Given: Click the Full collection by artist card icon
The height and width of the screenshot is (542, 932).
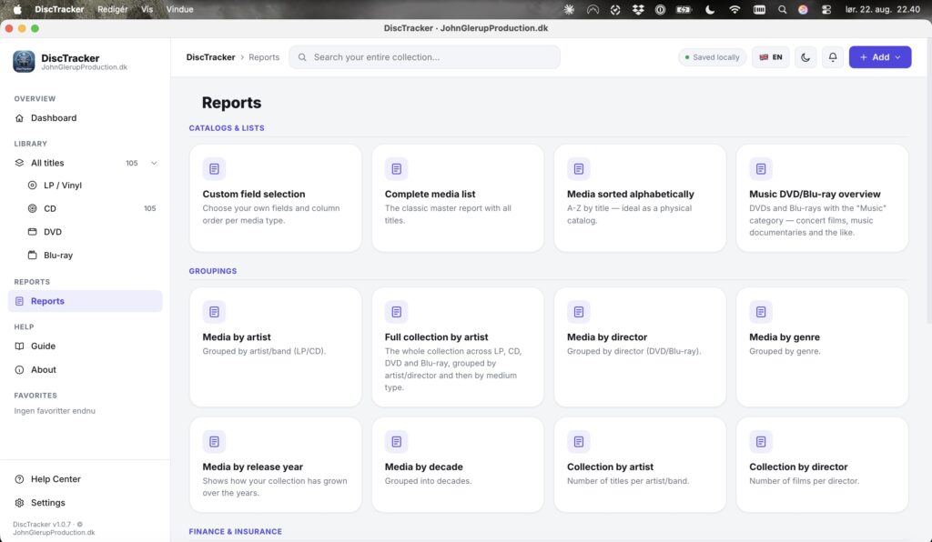Looking at the screenshot, I should [397, 312].
